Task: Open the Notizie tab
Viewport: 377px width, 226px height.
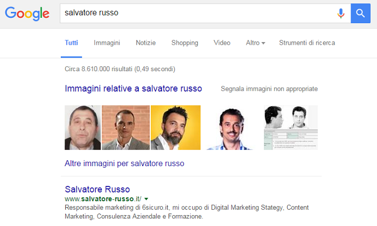Action: point(146,43)
